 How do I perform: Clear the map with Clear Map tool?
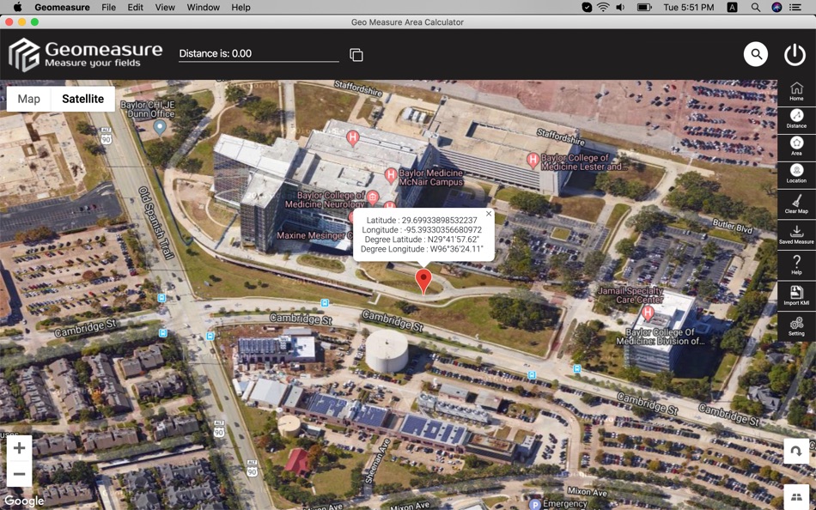(796, 204)
